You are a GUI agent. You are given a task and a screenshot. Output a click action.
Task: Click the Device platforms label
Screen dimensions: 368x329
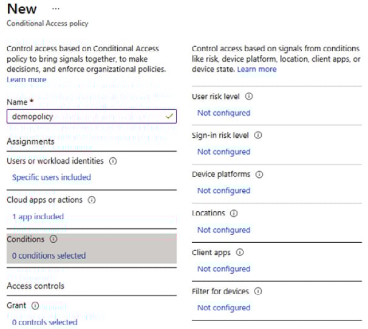pos(221,174)
